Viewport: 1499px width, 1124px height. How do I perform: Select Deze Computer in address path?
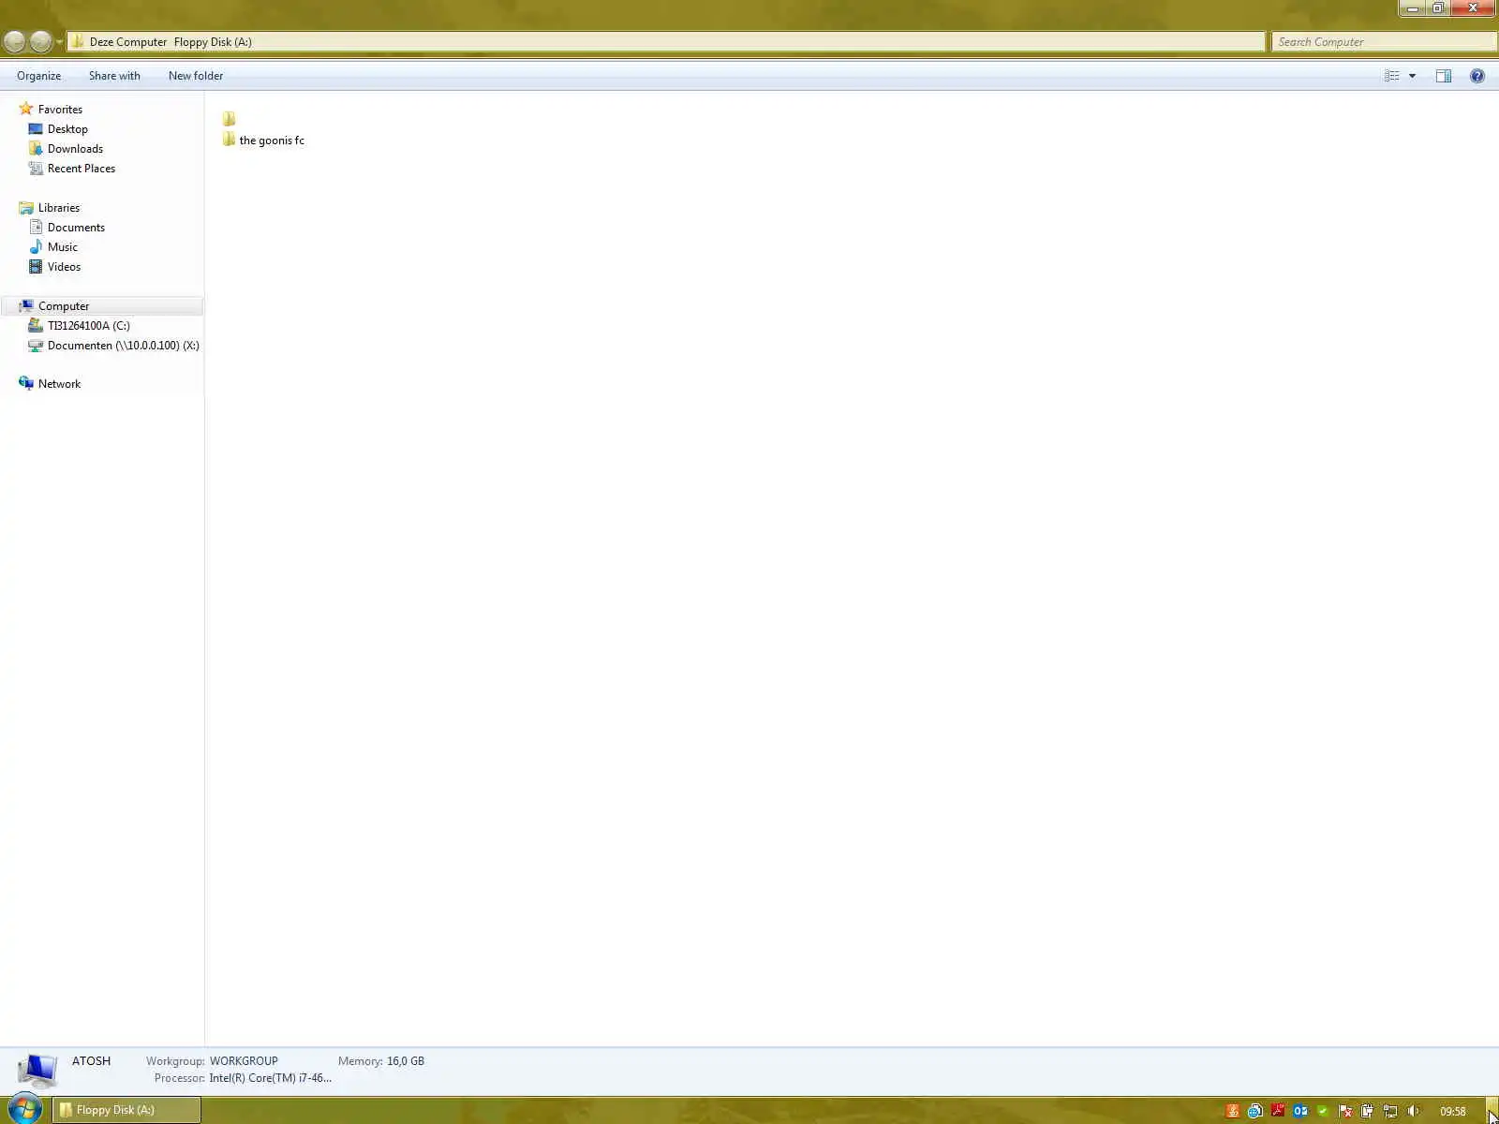tap(127, 42)
